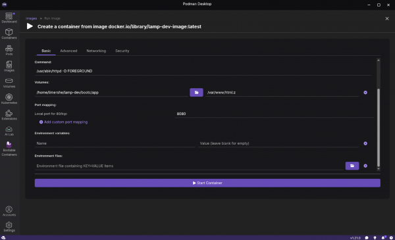This screenshot has height=240, width=395.
Task: Click the container path /var/www/html field
Action: (x=282, y=92)
